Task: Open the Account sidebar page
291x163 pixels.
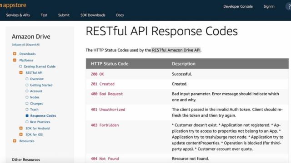Action: point(36,91)
